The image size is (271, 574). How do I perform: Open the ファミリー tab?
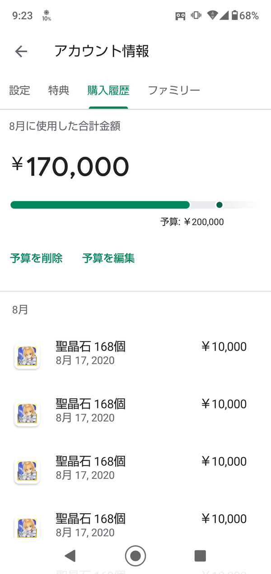[174, 90]
